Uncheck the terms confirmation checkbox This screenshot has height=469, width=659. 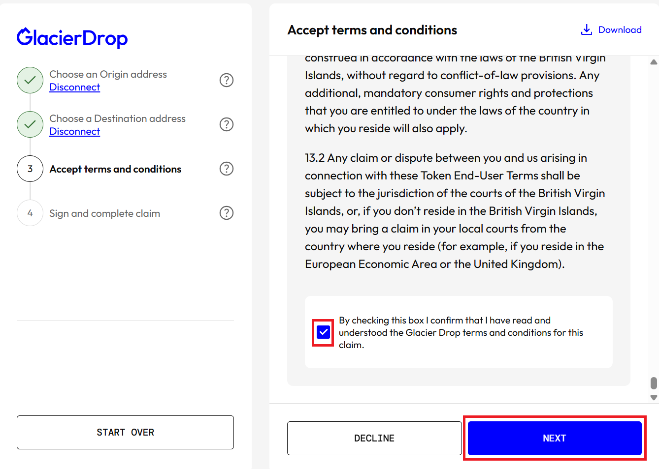(x=323, y=332)
